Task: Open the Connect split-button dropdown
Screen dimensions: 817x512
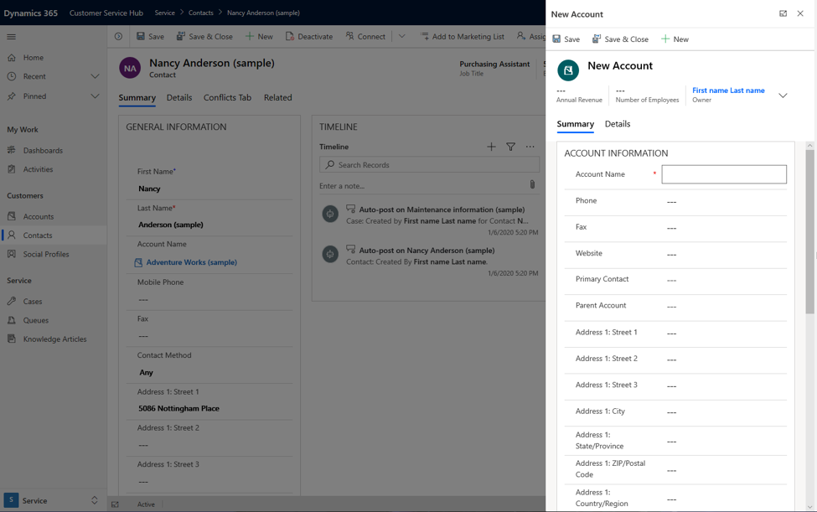Action: pos(401,36)
